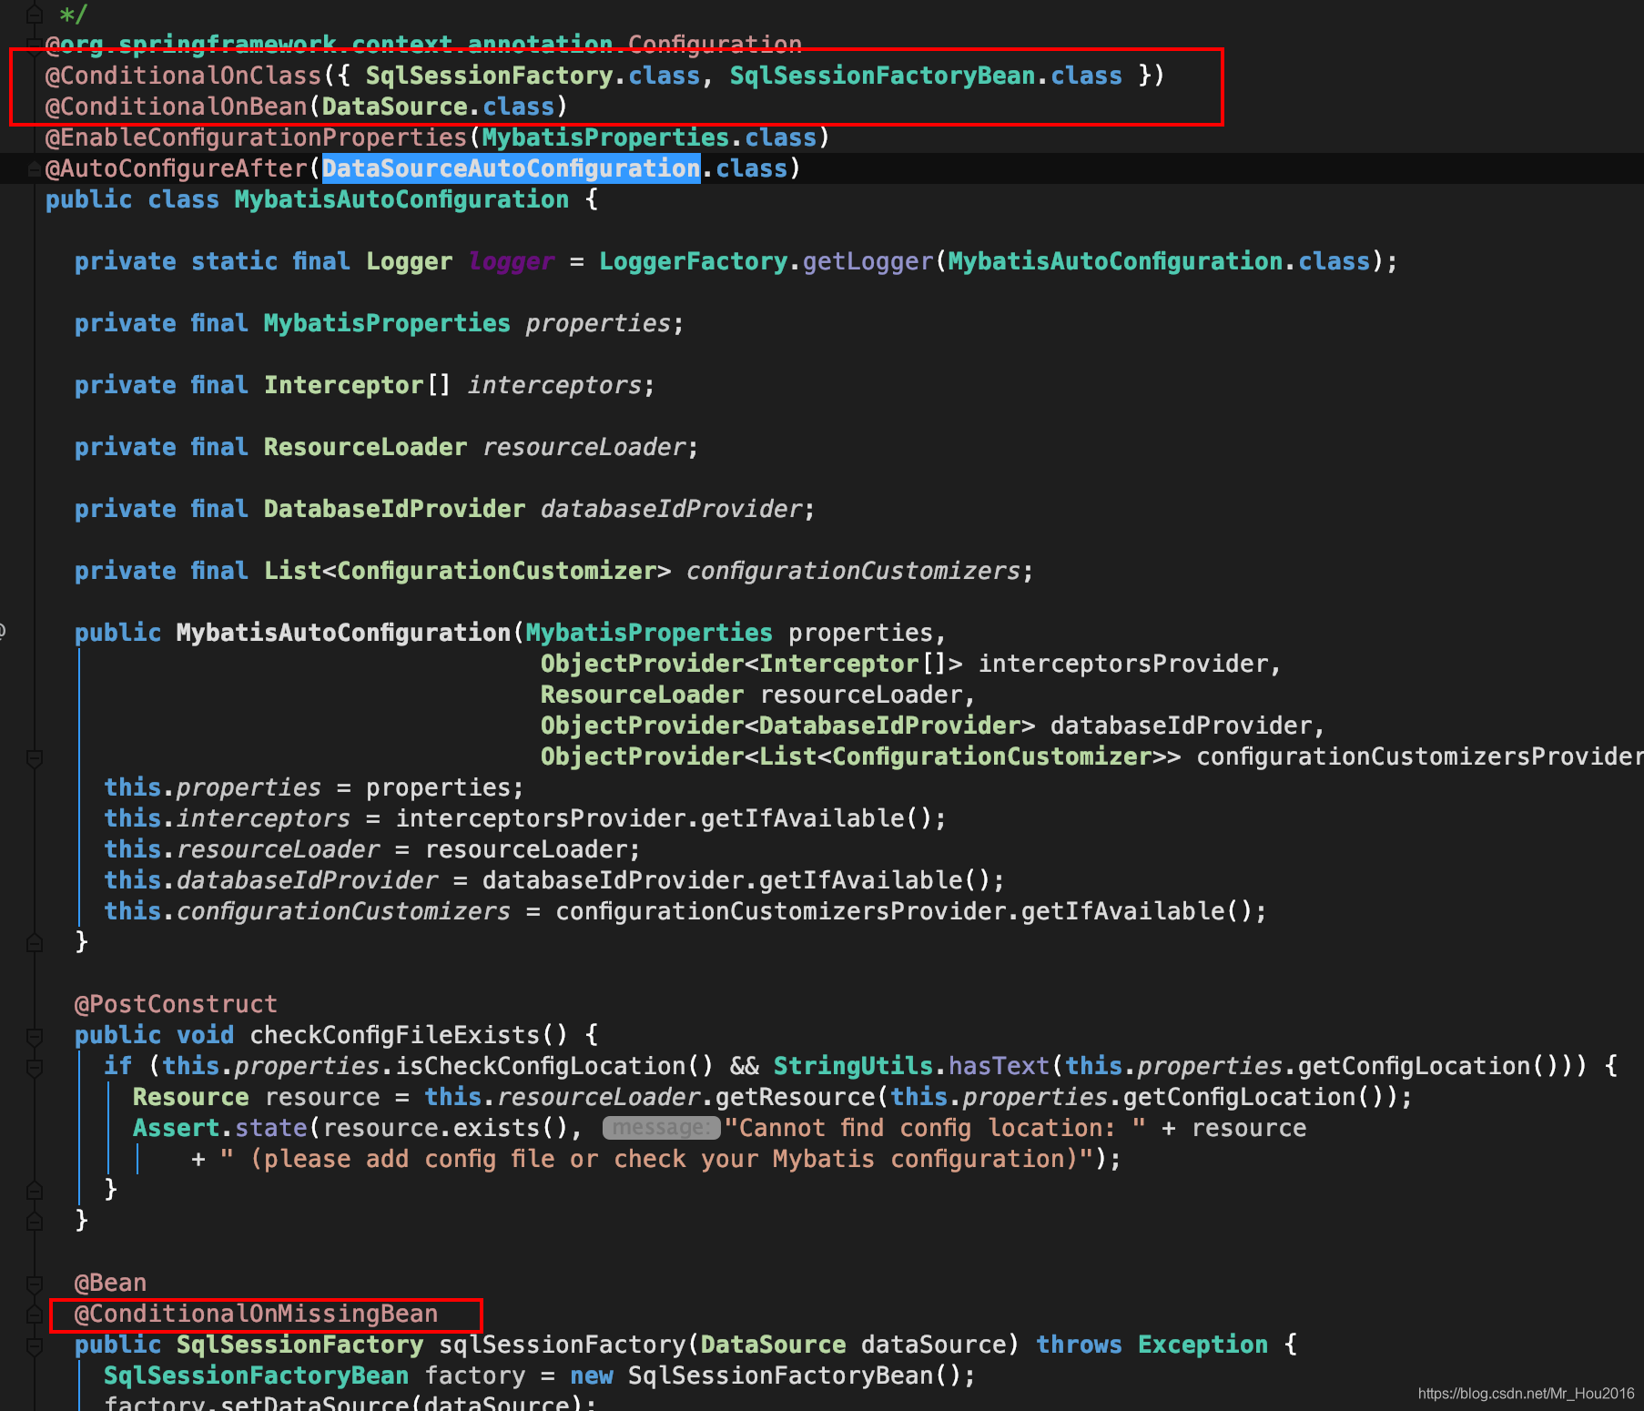Viewport: 1644px width, 1411px height.
Task: Click fold end marker closing the if block
Action: 35,1190
